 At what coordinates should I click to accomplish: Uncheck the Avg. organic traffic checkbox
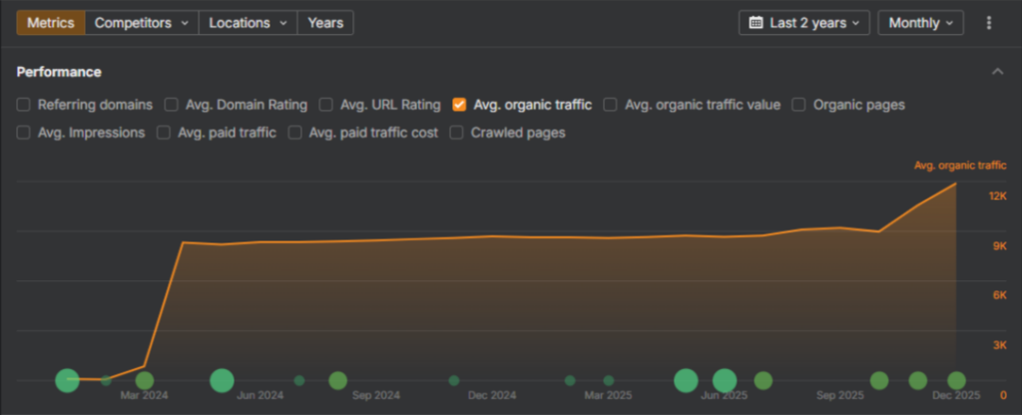click(459, 104)
